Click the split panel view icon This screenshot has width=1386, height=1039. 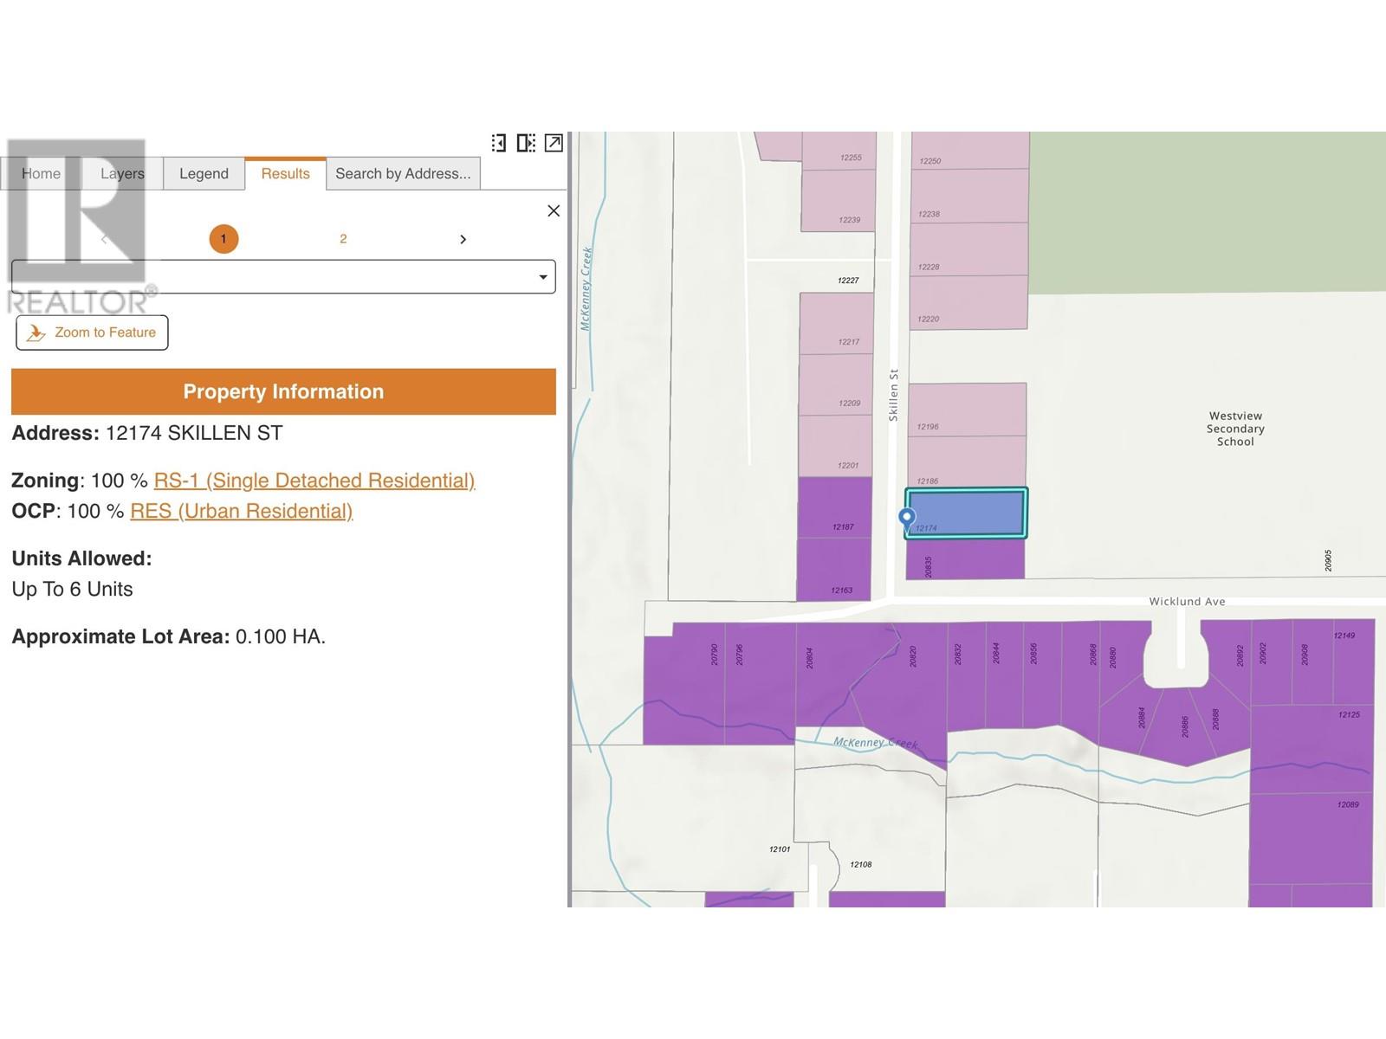(x=526, y=143)
